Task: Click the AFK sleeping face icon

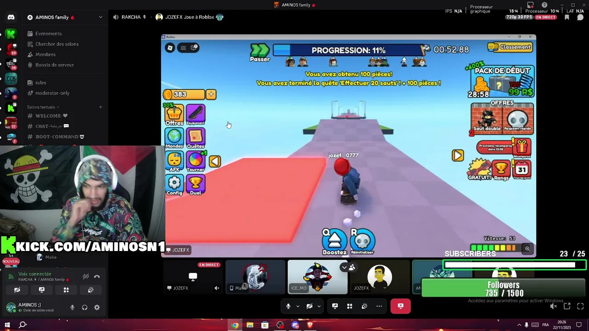Action: 174,162
